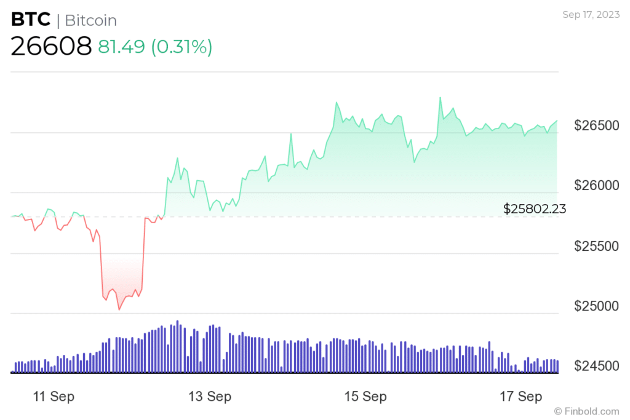Select the $25500 price axis label
630x420 pixels.
click(x=596, y=246)
